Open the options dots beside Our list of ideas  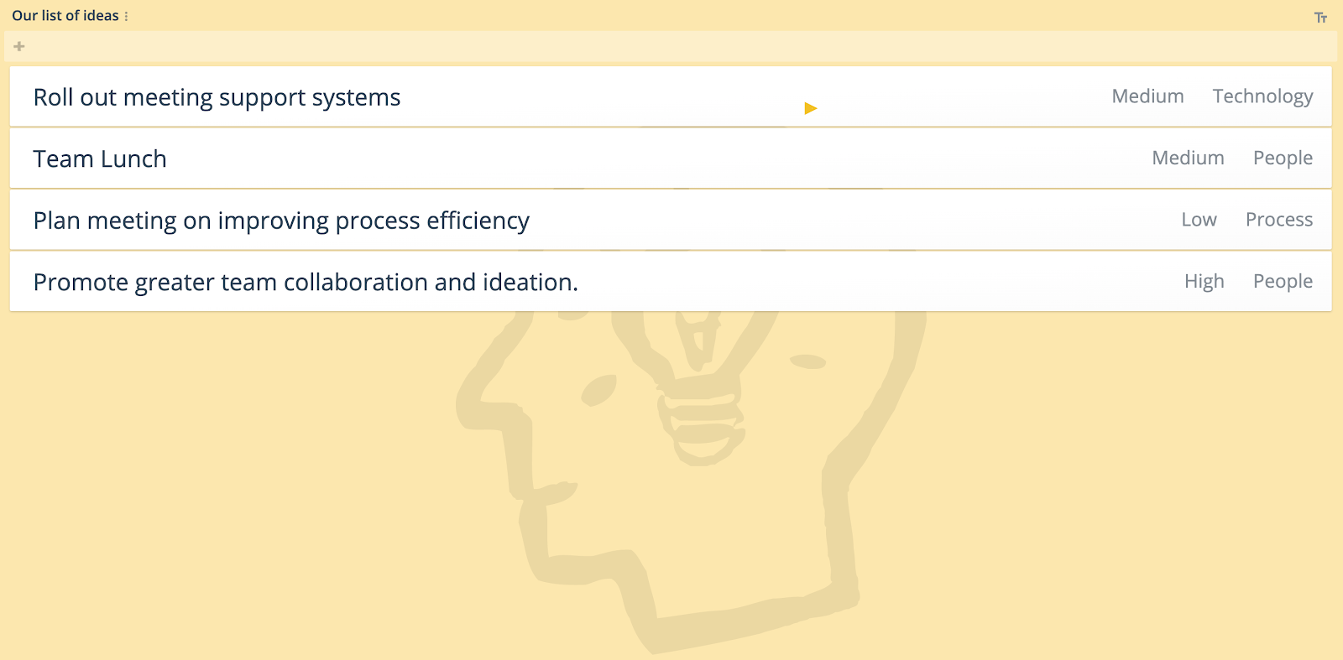click(x=126, y=16)
